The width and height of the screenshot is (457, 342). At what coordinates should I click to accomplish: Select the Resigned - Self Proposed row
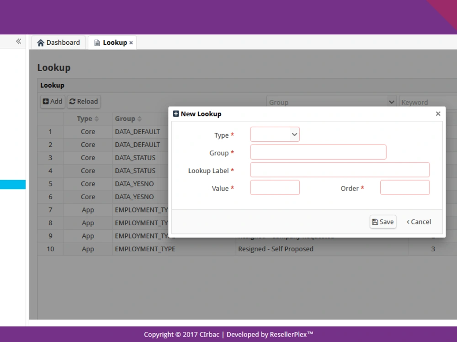tap(275, 249)
